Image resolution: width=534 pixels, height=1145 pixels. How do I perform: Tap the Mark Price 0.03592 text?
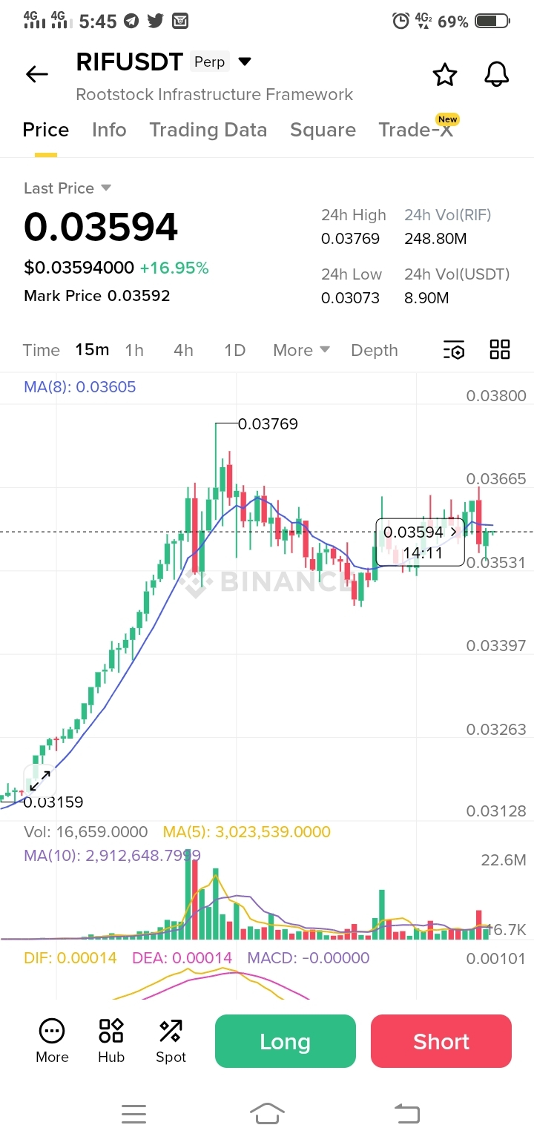[97, 295]
